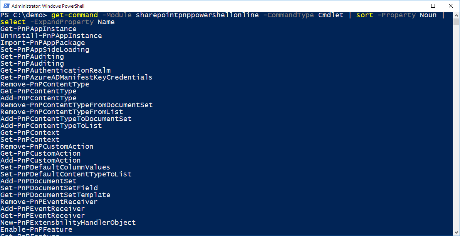The image size is (460, 236).
Task: Click the Enable-PnPFeature line
Action: (36, 229)
